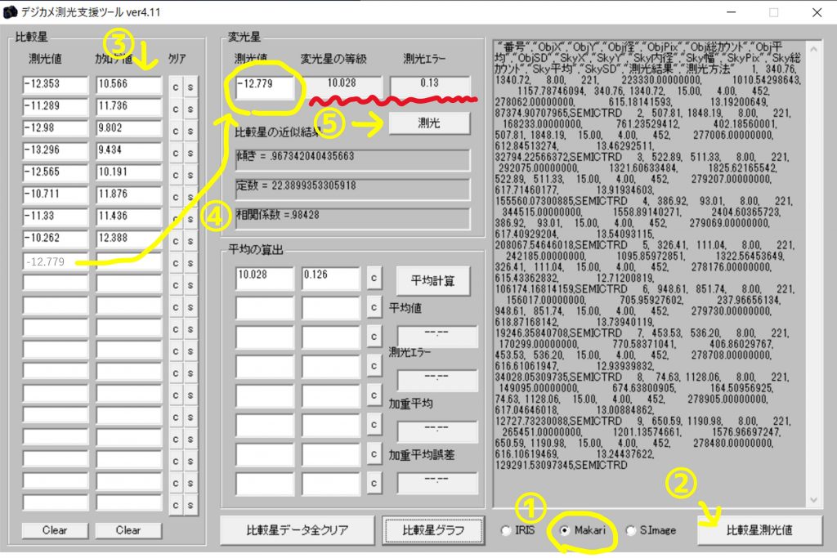The image size is (837, 558).
Task: Click the catalog value field showing 9.802
Action: [128, 128]
